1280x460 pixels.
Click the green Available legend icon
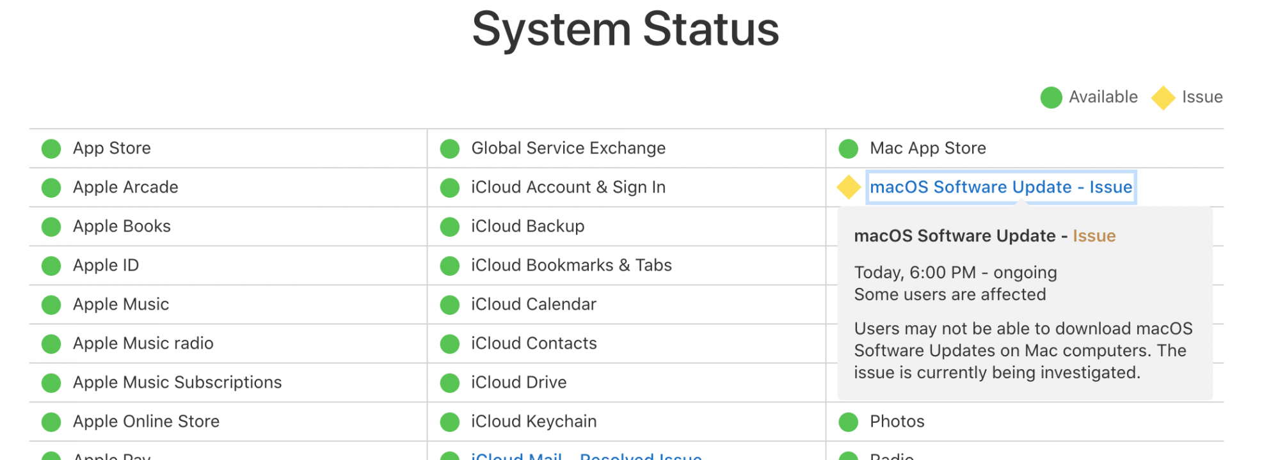click(x=1052, y=98)
